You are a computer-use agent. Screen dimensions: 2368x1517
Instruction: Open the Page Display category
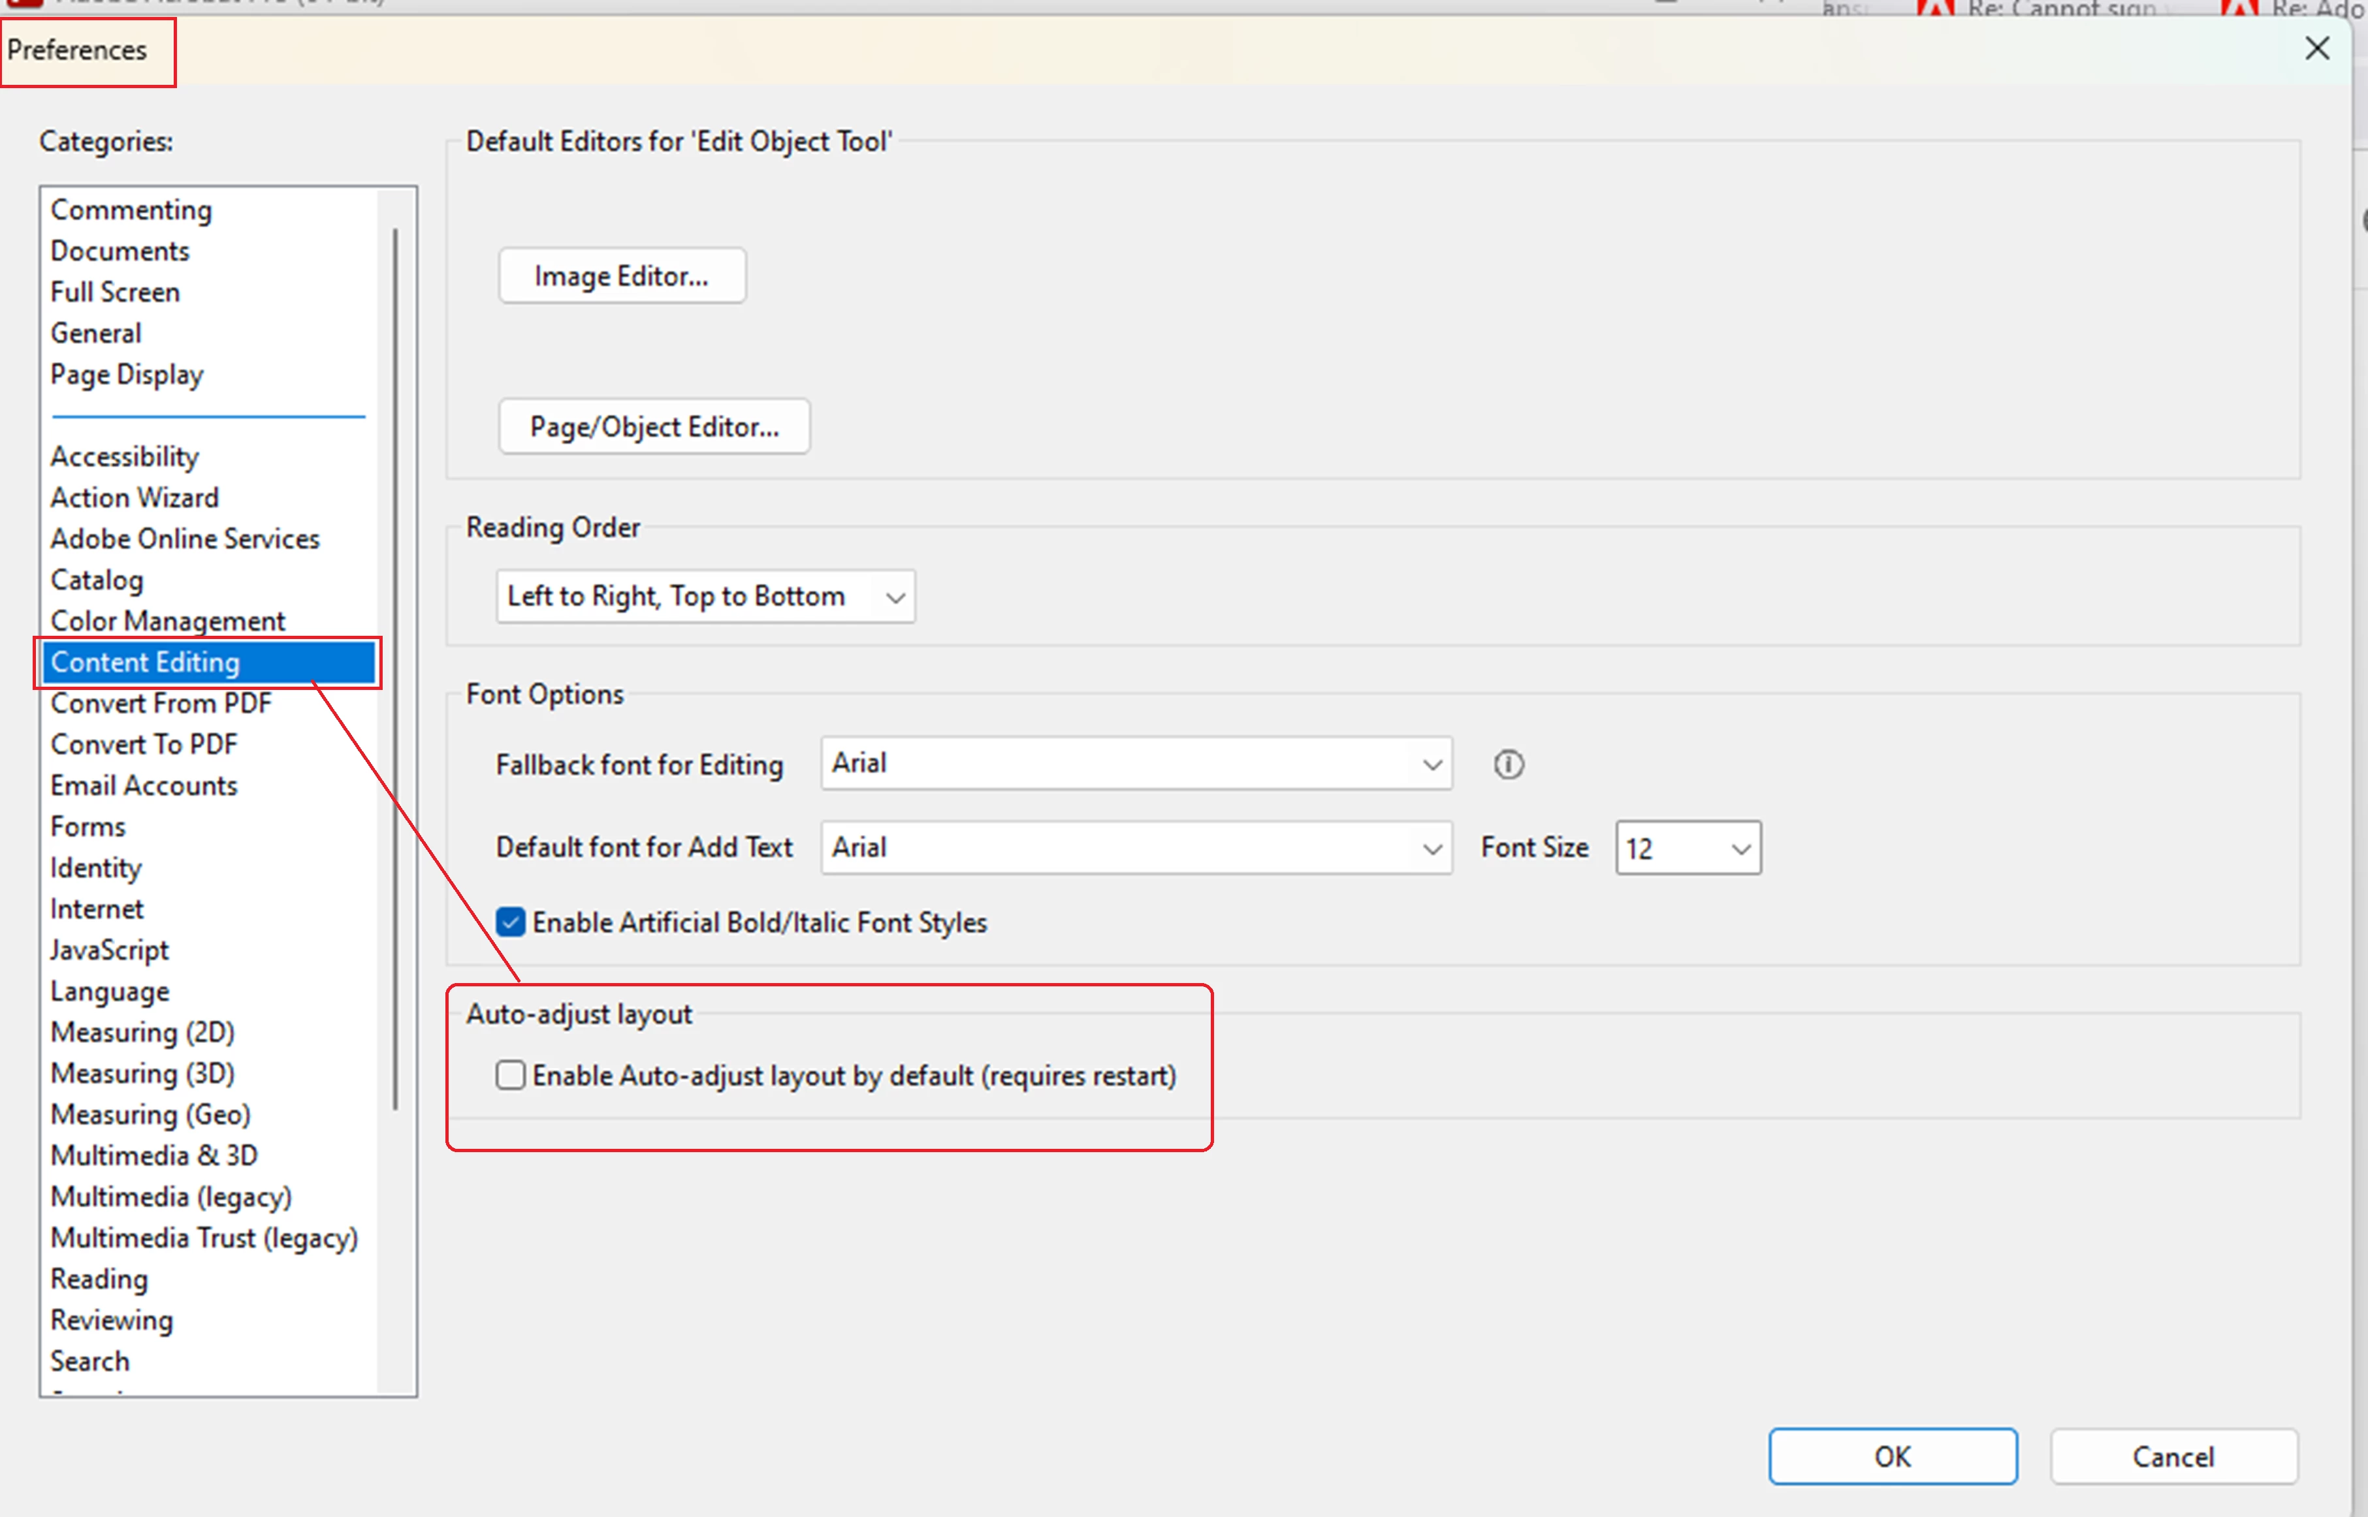point(127,374)
